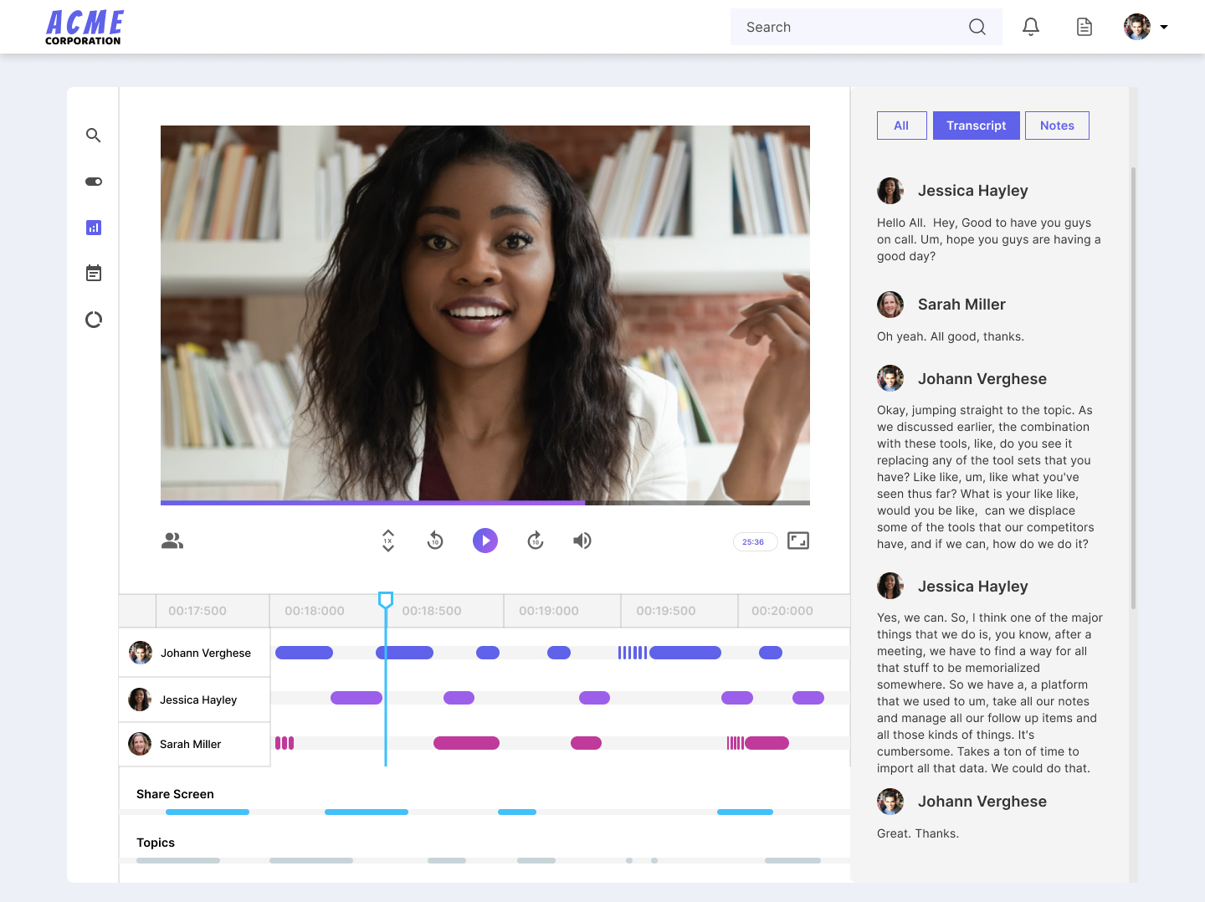Viewport: 1205px width, 902px height.
Task: Mute the video volume
Action: [582, 541]
